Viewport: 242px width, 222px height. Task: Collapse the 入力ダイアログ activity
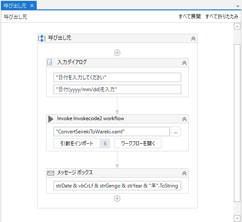[184, 63]
